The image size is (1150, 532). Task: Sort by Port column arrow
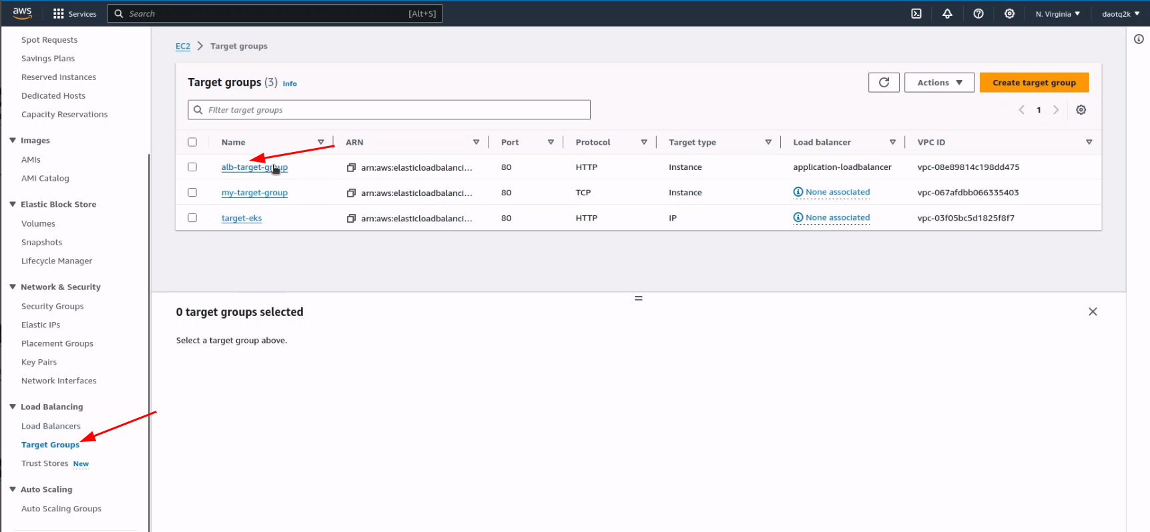551,142
